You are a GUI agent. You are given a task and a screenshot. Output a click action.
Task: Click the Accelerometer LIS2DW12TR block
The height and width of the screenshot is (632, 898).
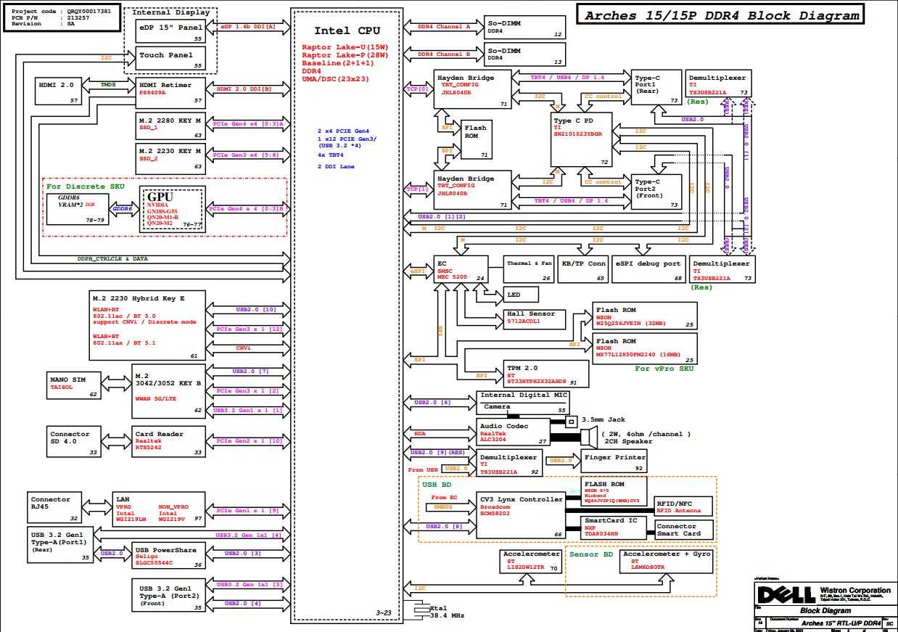(x=532, y=561)
